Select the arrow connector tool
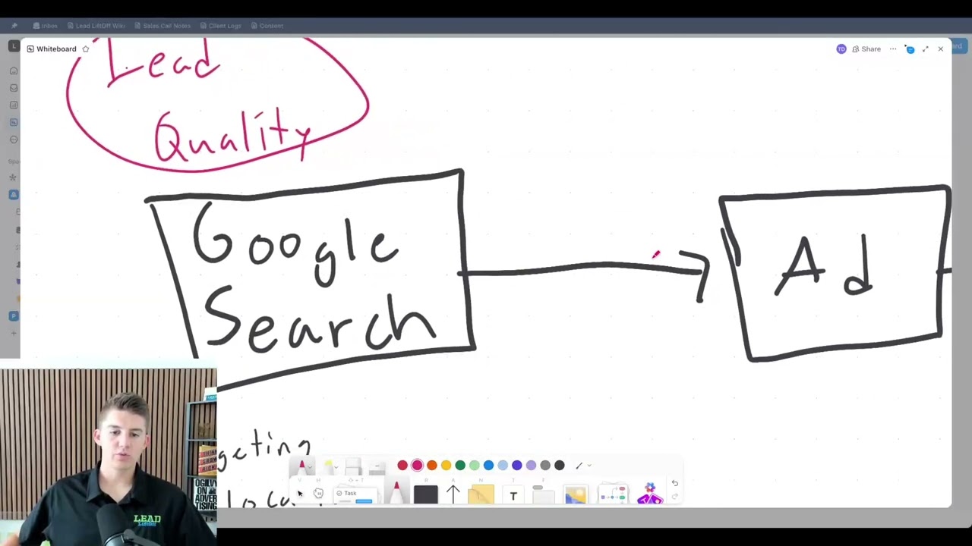 453,494
